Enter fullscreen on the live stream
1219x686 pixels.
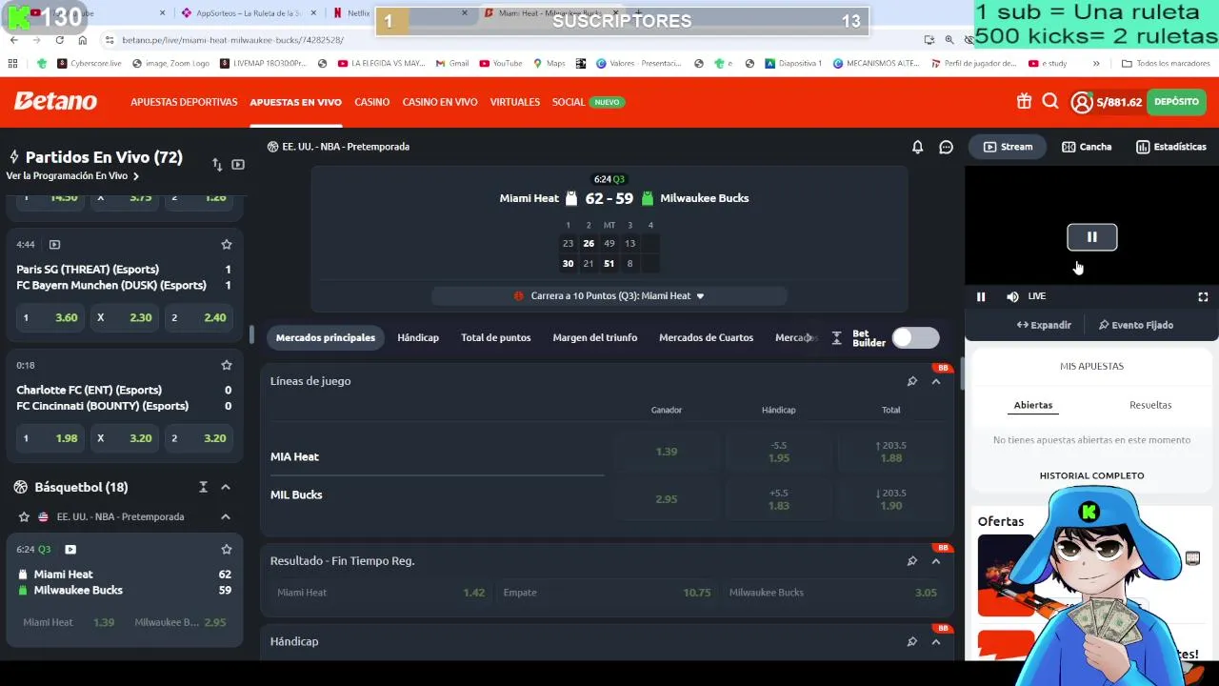(x=1203, y=297)
